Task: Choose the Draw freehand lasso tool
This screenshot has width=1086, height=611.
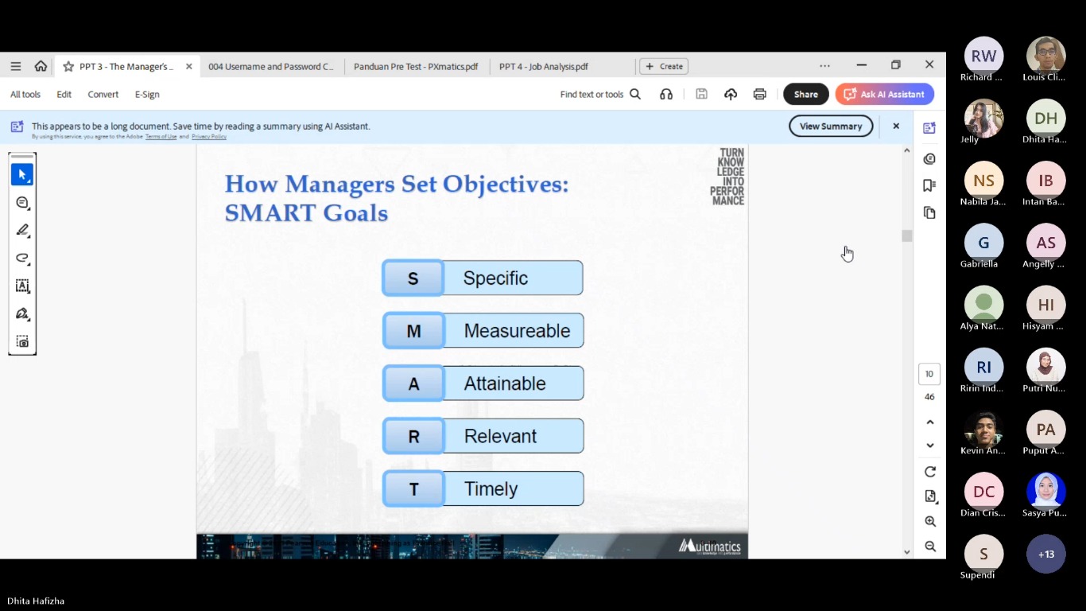Action: pos(22,258)
